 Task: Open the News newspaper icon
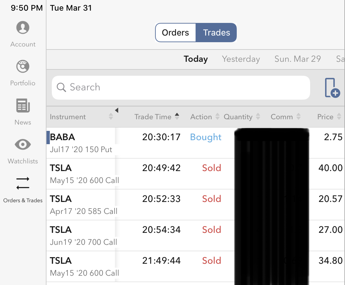click(x=23, y=106)
